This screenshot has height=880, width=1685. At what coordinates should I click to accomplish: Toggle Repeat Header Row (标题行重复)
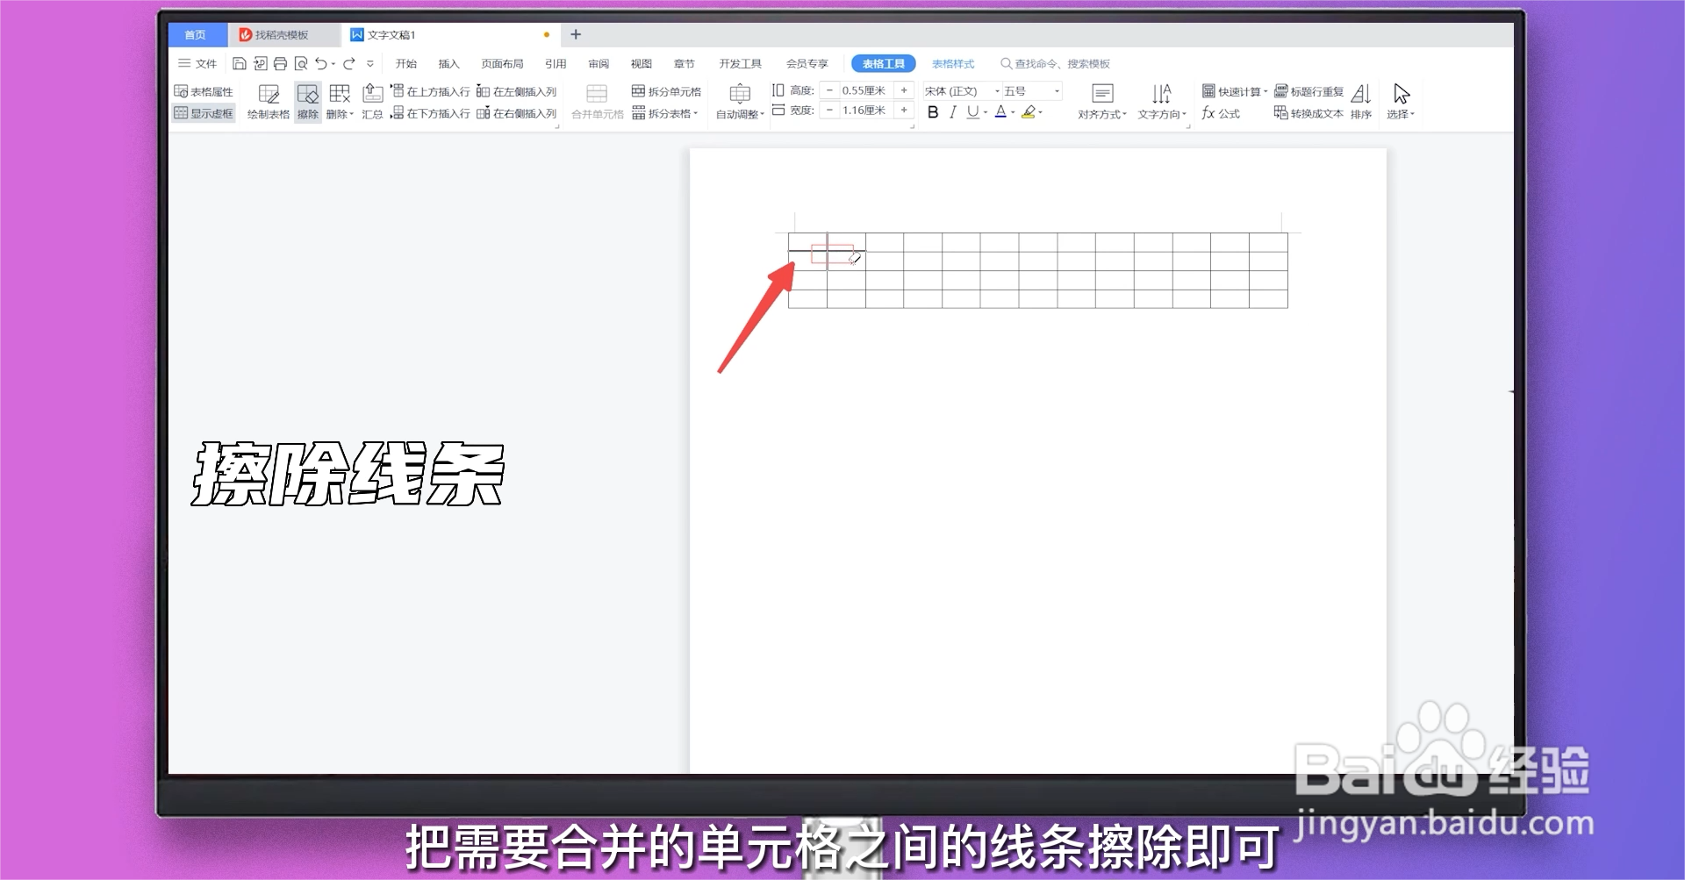[x=1309, y=91]
